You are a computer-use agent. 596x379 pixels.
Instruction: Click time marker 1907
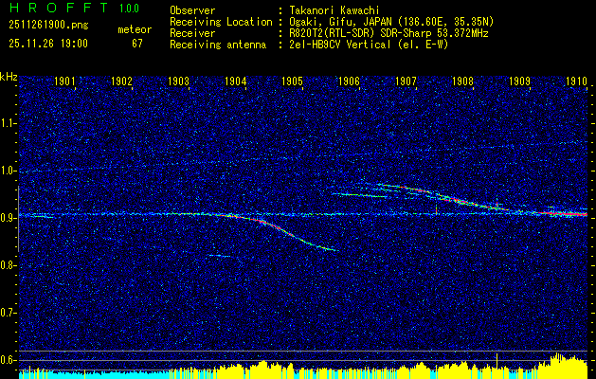pos(406,81)
